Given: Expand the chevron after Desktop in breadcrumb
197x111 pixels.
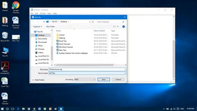Looking at the screenshot, I should pos(69,22).
